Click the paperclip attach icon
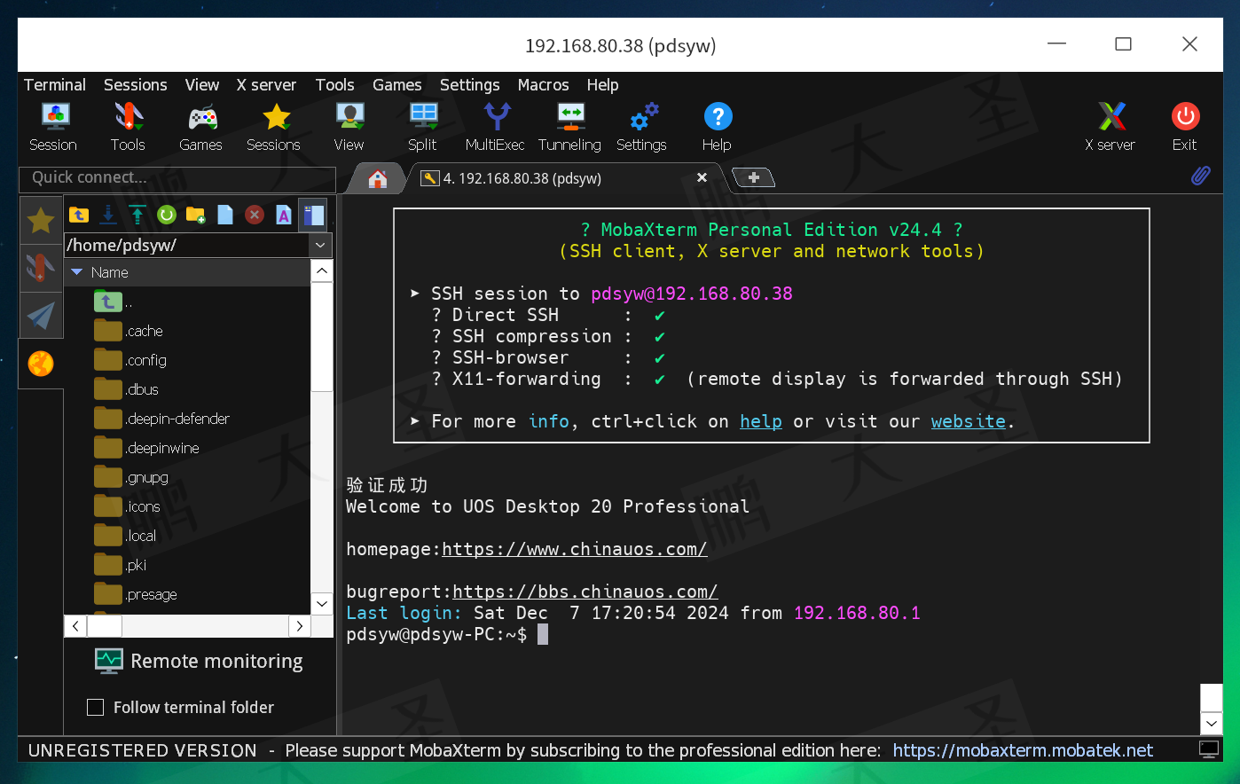Image resolution: width=1240 pixels, height=784 pixels. click(1200, 176)
